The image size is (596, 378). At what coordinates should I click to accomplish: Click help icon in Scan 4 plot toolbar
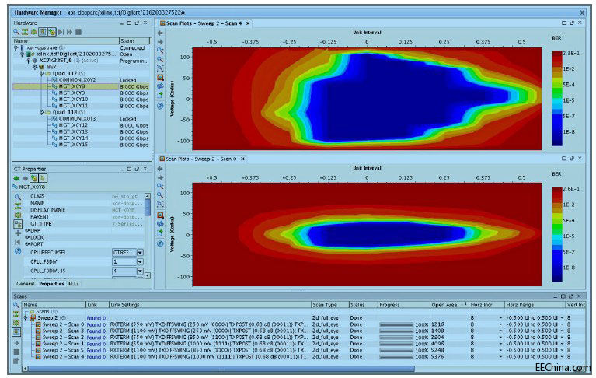(160, 106)
